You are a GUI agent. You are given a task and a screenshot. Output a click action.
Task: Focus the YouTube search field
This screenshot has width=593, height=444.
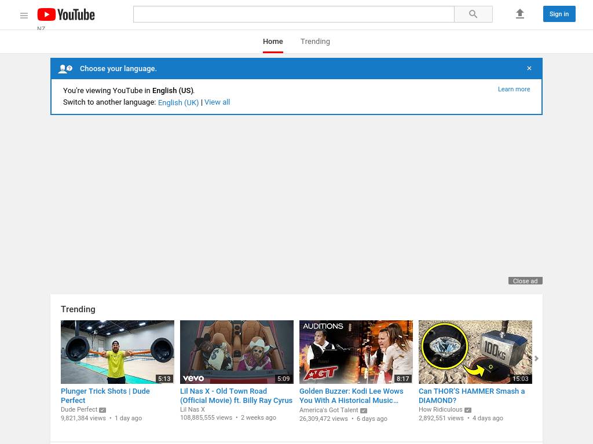click(x=294, y=14)
